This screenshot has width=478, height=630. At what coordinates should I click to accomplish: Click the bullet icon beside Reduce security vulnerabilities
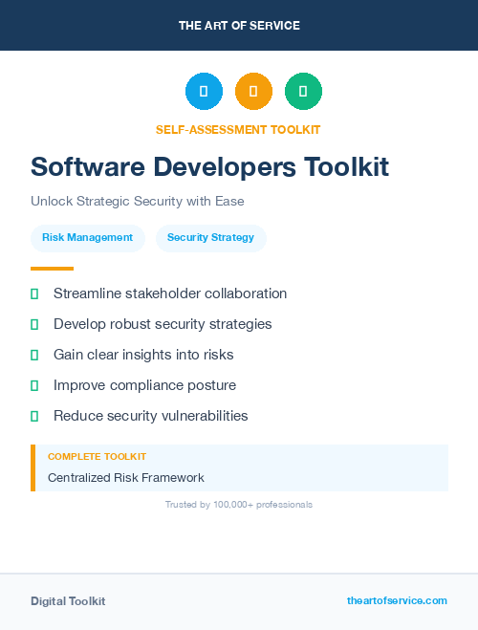click(34, 416)
